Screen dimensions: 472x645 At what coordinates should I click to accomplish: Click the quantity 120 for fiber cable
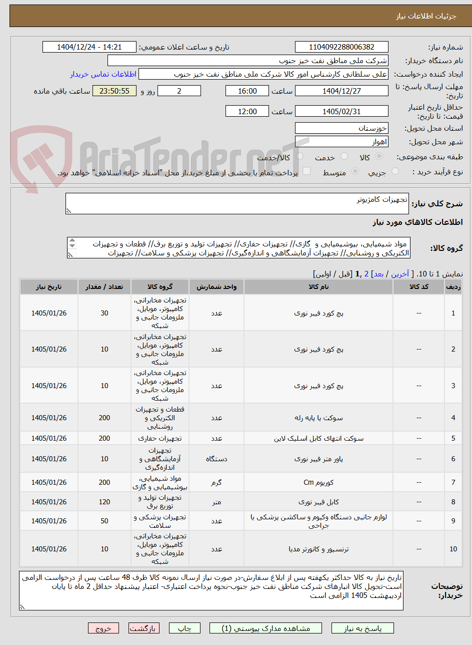(104, 501)
